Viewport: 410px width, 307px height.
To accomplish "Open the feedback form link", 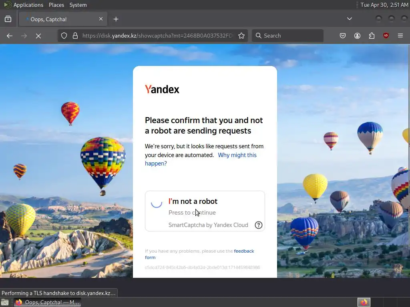I will 199,254.
